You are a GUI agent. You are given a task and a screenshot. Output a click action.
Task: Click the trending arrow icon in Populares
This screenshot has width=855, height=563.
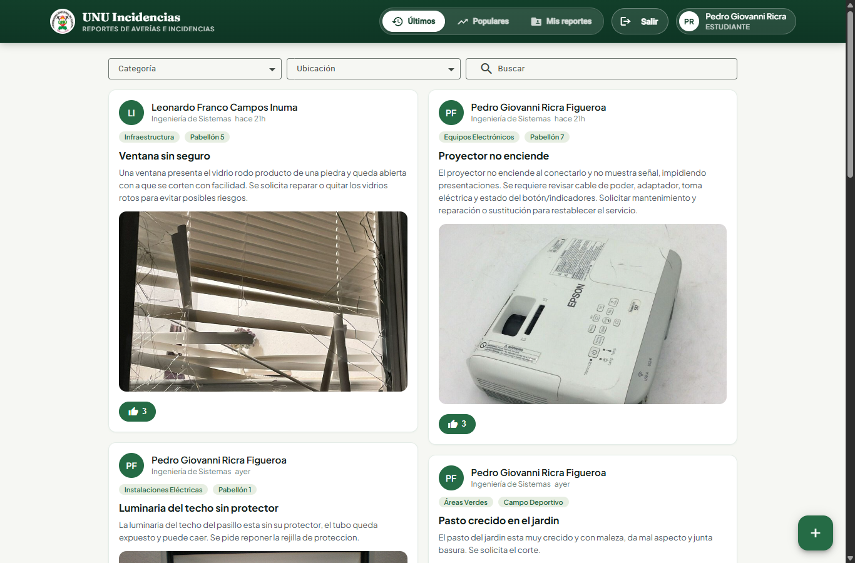pyautogui.click(x=463, y=21)
